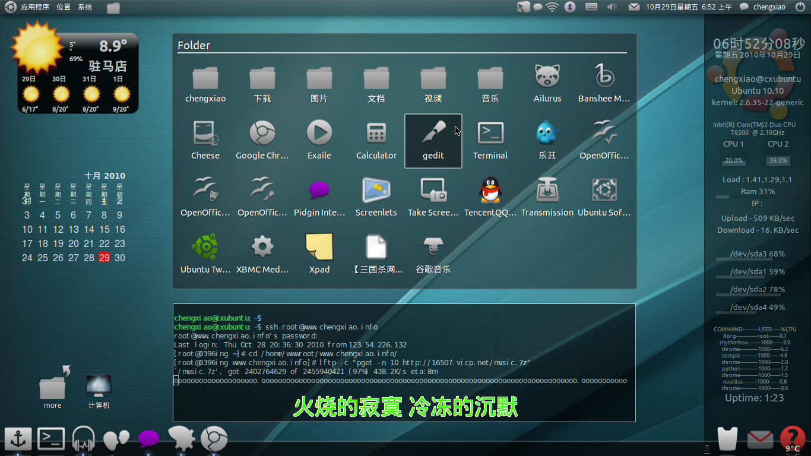Open the 应用程序 menu

point(35,7)
